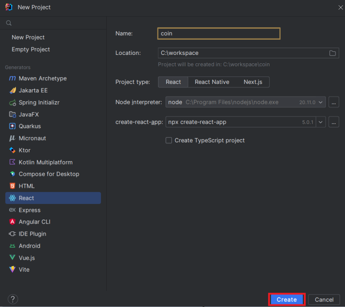Viewport: 345px width, 307px height.
Task: Click the IDE Plugin label
Action: 32,234
